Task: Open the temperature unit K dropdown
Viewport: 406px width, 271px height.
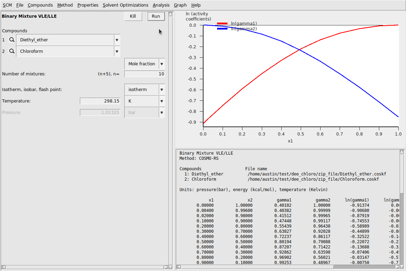Action: [x=145, y=101]
